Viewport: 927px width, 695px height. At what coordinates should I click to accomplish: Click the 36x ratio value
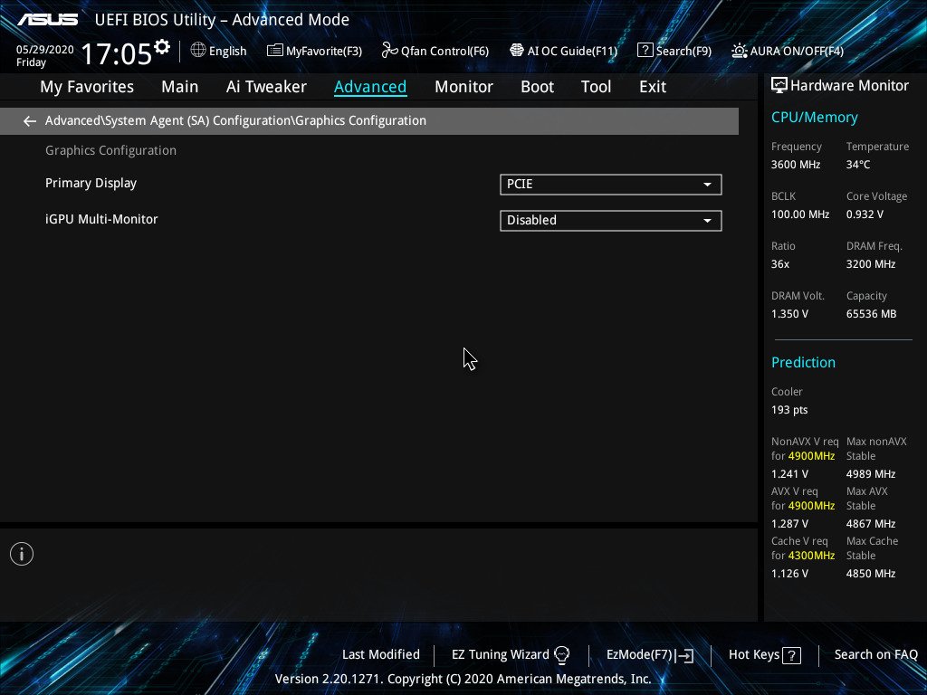780,264
